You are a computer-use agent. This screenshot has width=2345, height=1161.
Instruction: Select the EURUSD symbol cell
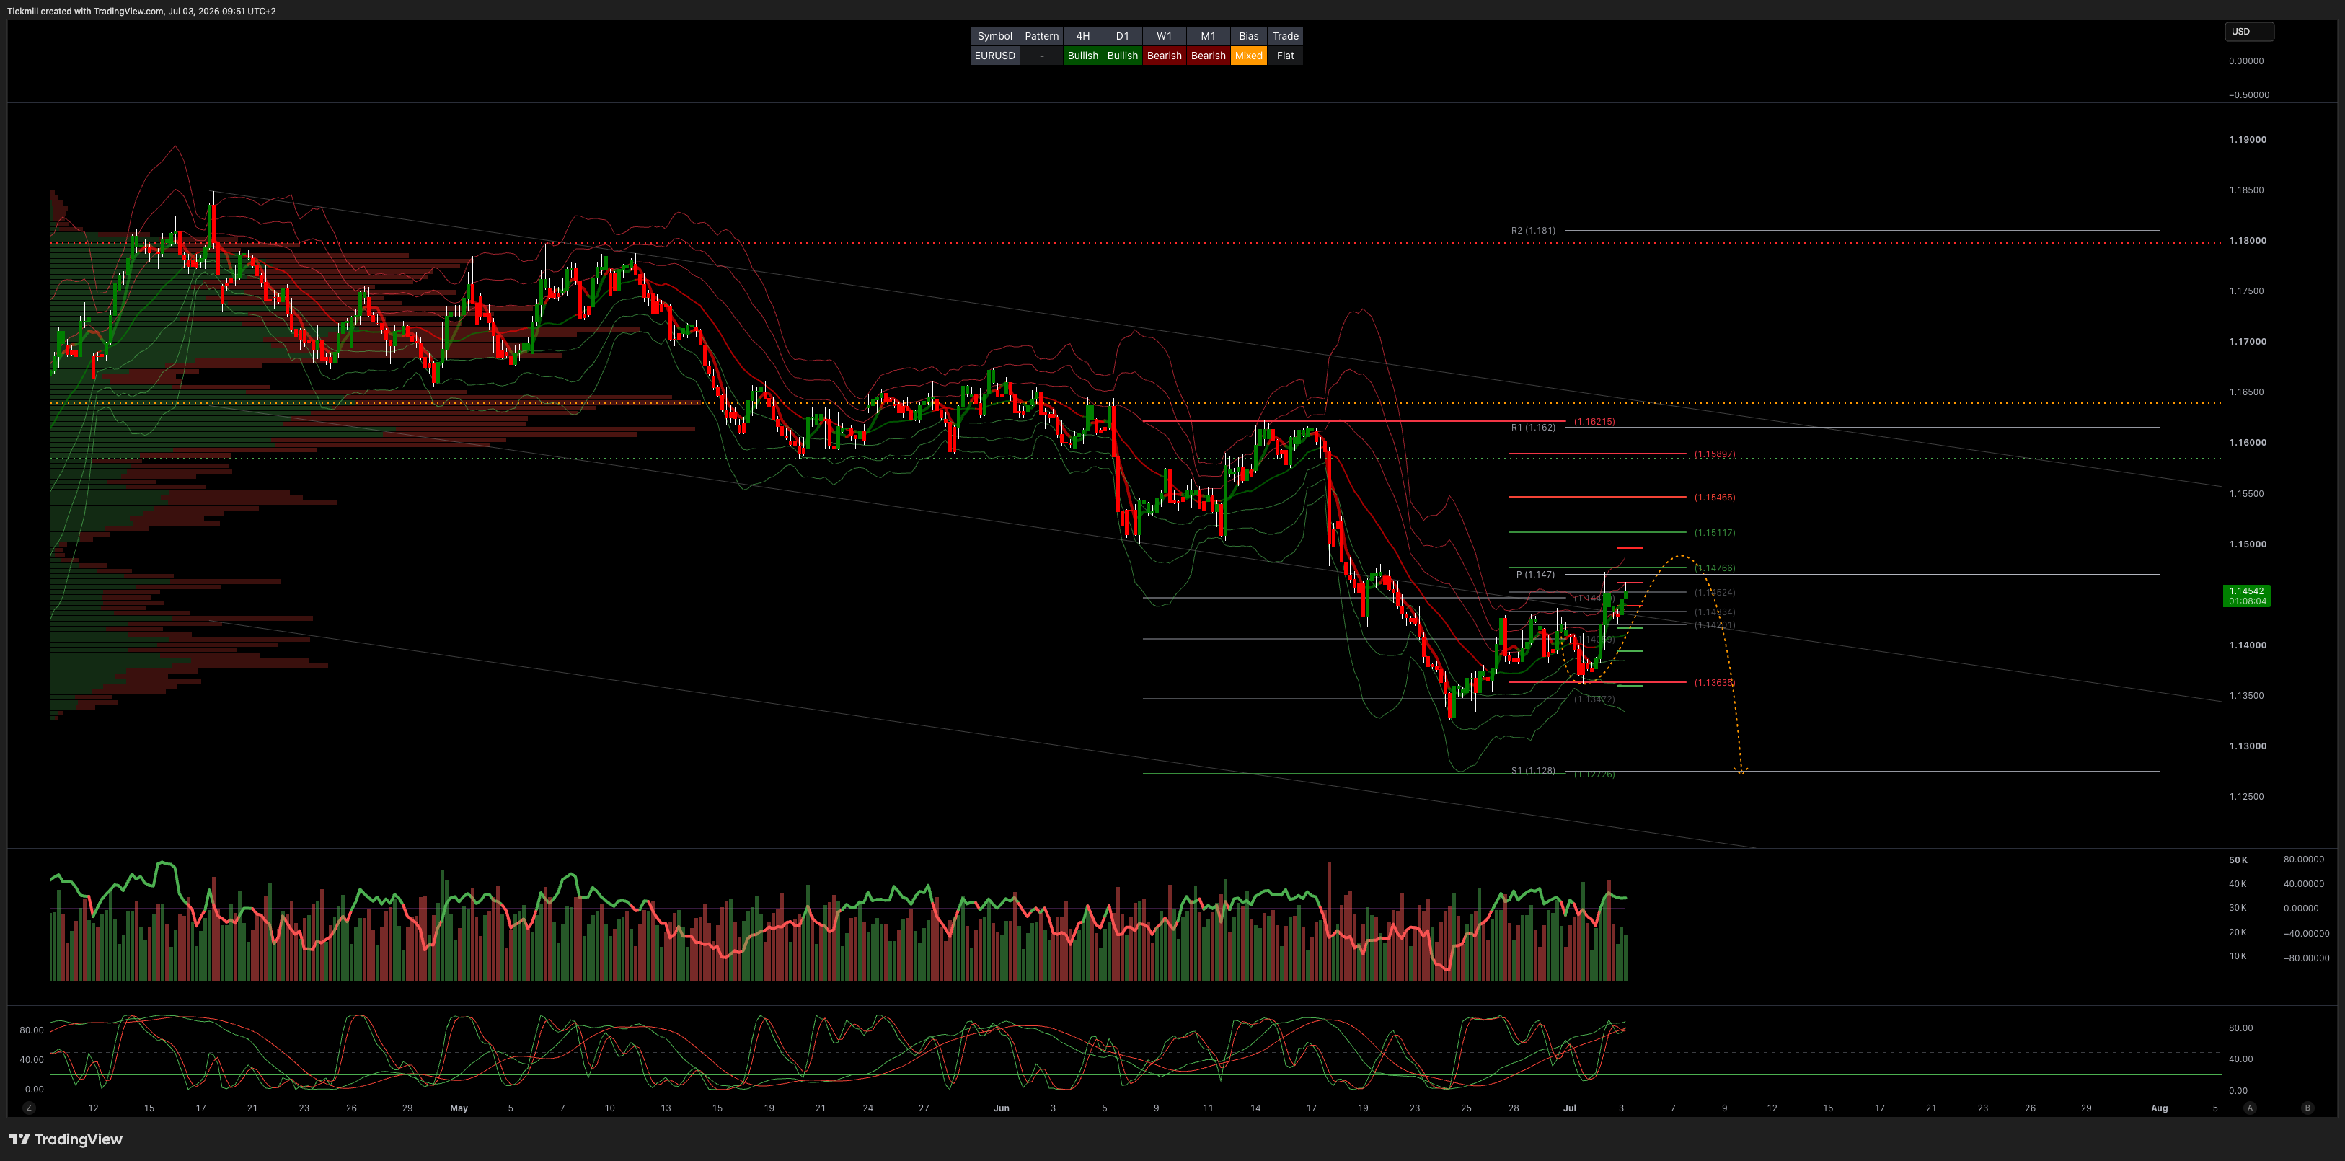tap(994, 56)
